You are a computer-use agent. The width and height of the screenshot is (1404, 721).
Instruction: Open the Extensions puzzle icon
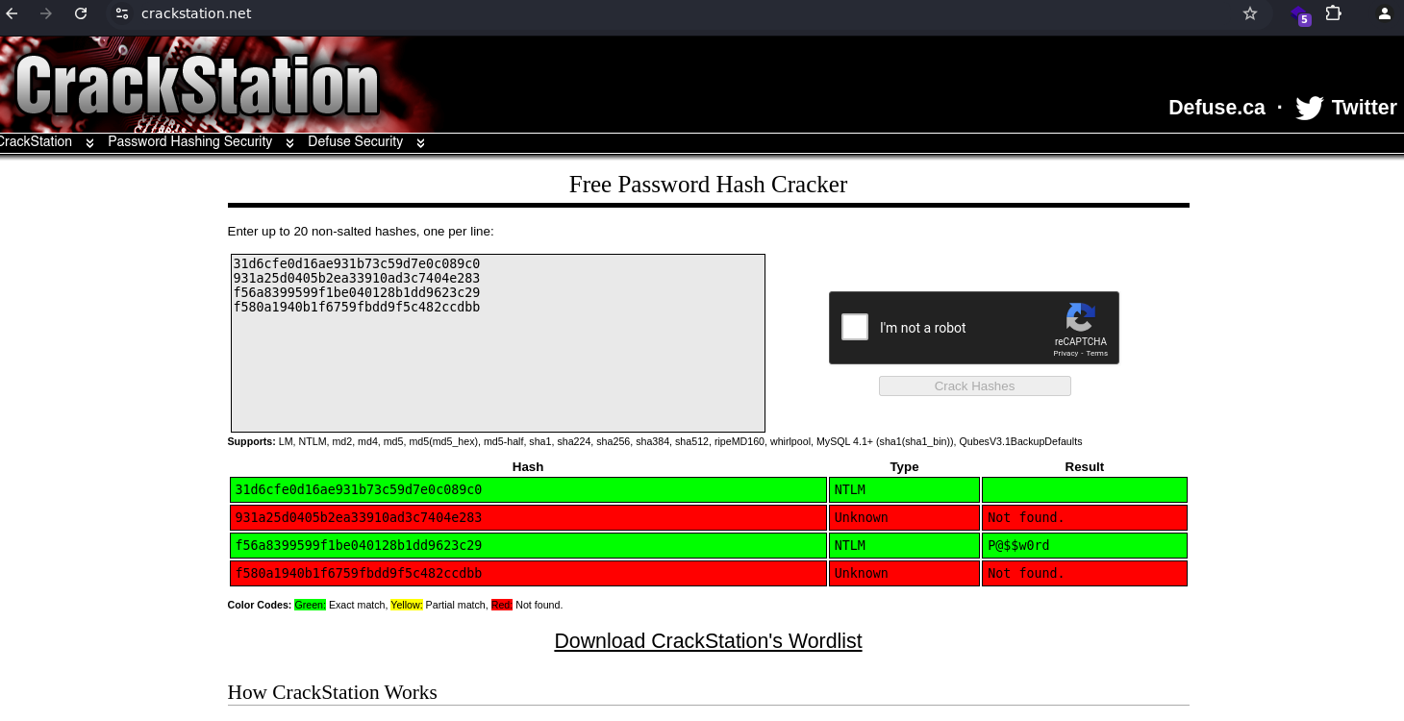[x=1334, y=13]
